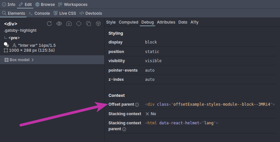
Task: Open the Console panel tab
Action: click(39, 13)
